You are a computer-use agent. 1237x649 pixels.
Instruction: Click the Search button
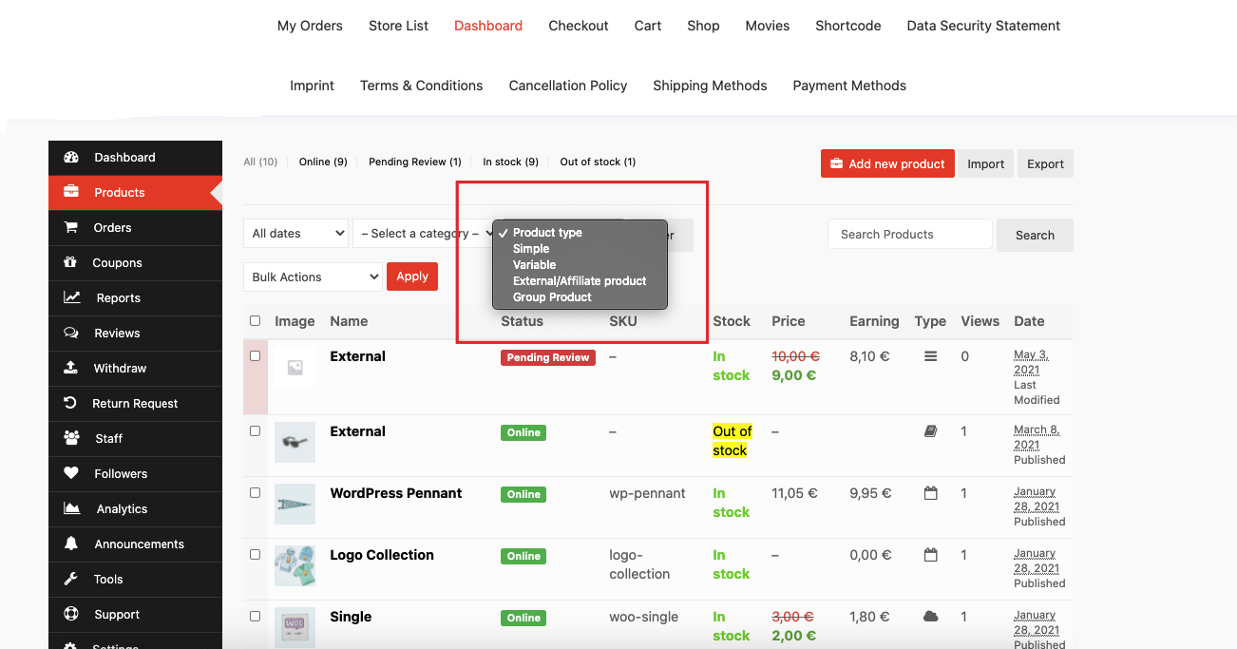[1035, 236]
